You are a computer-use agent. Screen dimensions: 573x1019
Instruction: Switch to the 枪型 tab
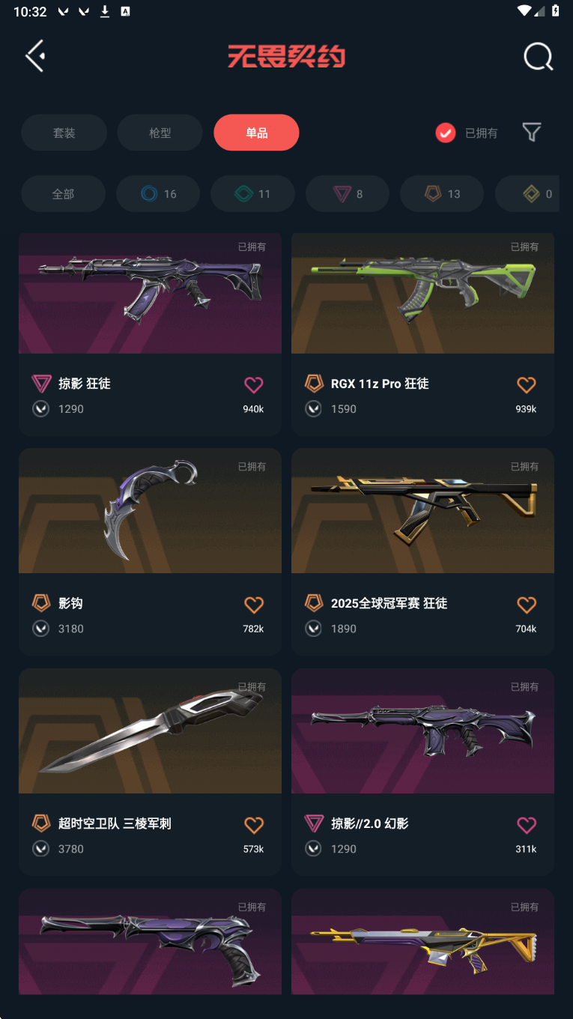tap(160, 133)
